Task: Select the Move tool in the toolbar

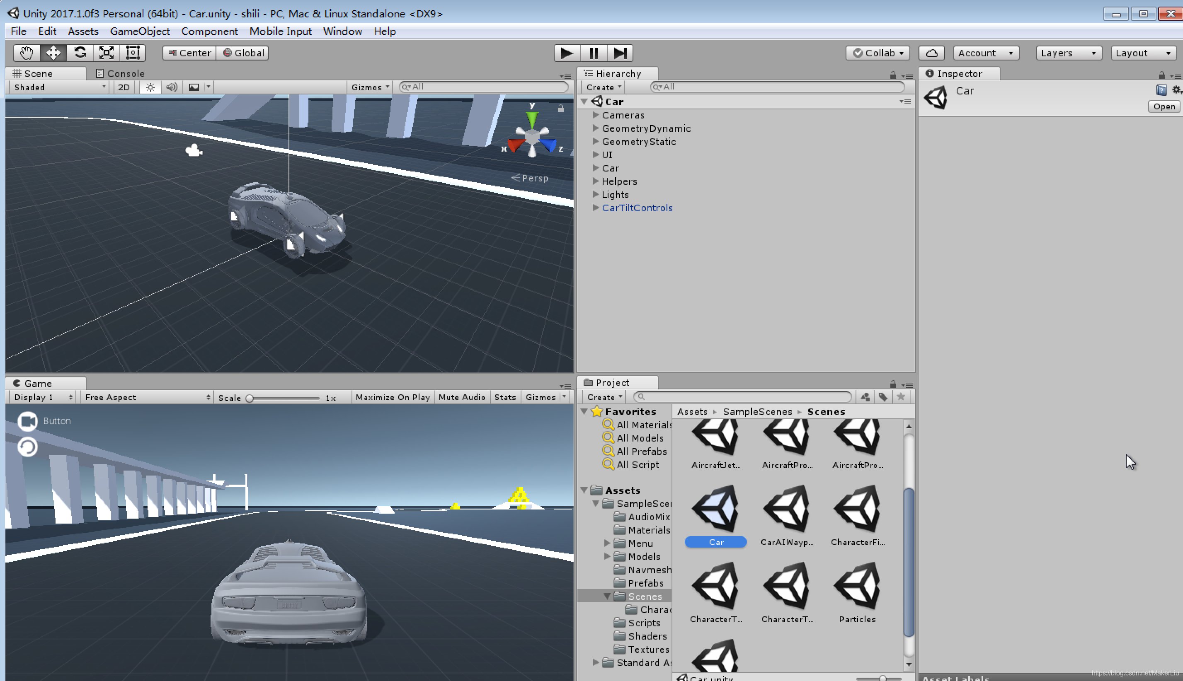Action: (53, 53)
